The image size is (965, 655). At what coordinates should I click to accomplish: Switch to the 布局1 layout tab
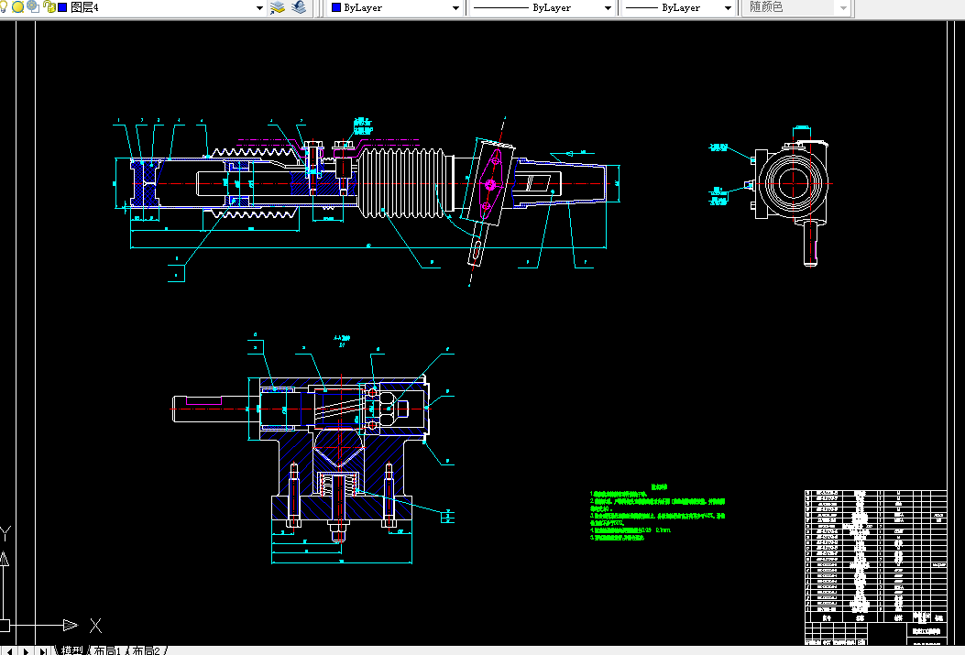(105, 650)
